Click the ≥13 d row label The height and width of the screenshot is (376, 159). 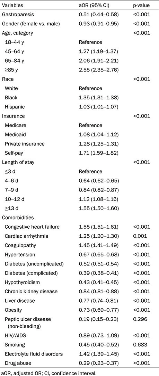(x=11, y=209)
